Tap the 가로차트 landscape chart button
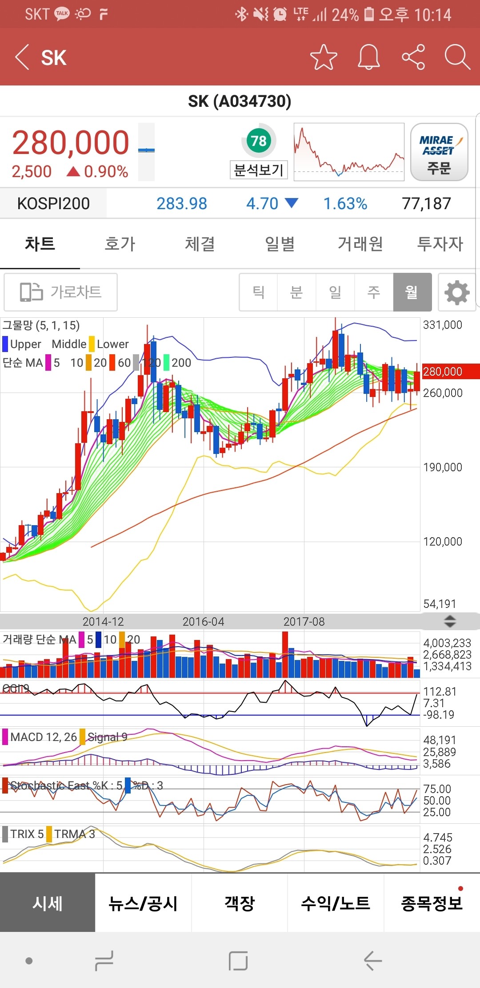This screenshot has height=988, width=480. [x=61, y=292]
